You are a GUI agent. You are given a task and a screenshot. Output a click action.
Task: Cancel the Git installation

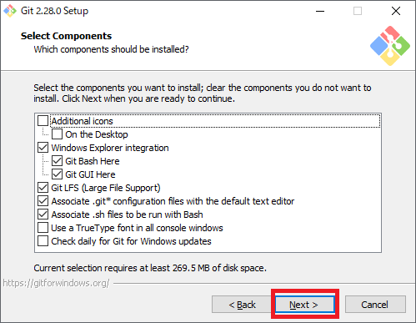(375, 305)
